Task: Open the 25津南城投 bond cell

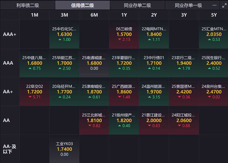Action: click(x=94, y=92)
